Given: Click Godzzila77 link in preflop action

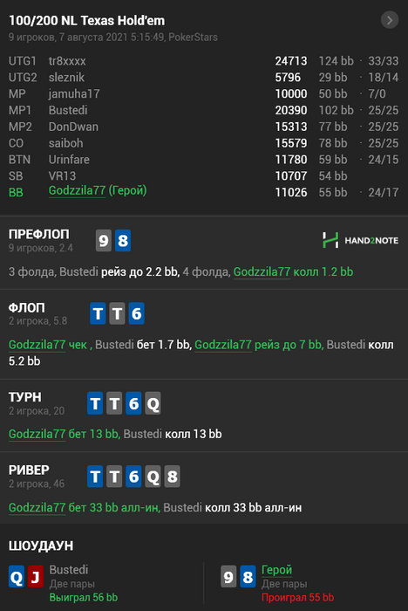Looking at the screenshot, I should [262, 271].
